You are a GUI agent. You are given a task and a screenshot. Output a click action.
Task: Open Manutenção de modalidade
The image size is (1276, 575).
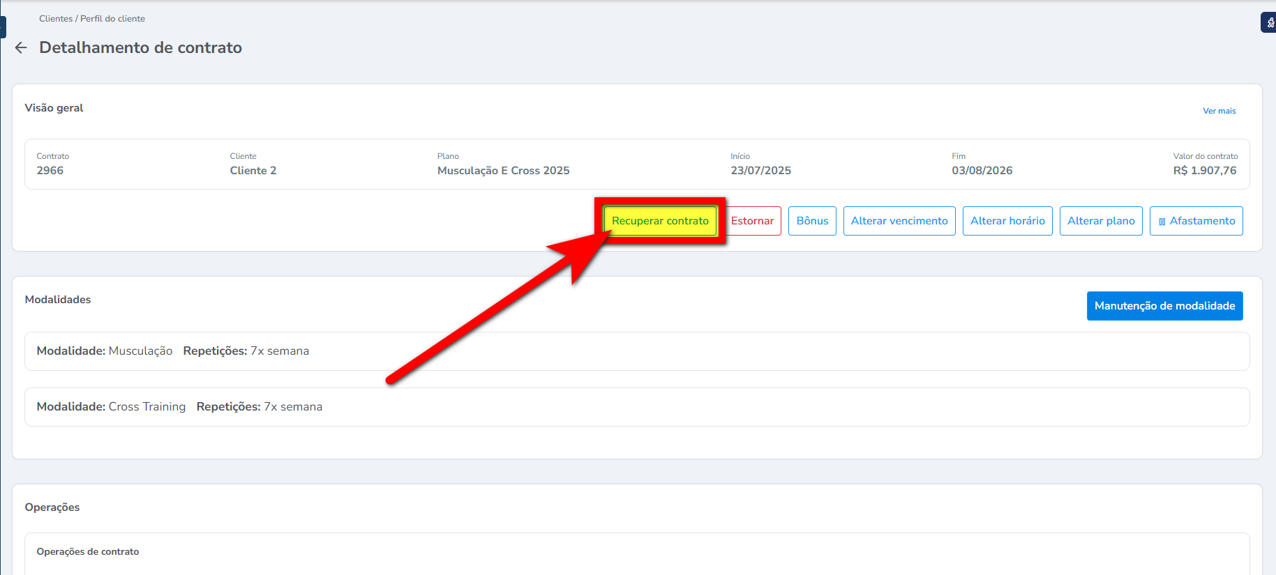pyautogui.click(x=1164, y=306)
